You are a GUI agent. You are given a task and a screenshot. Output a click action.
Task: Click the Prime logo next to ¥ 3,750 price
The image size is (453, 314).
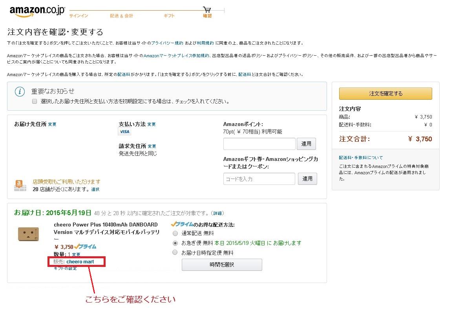[85, 247]
